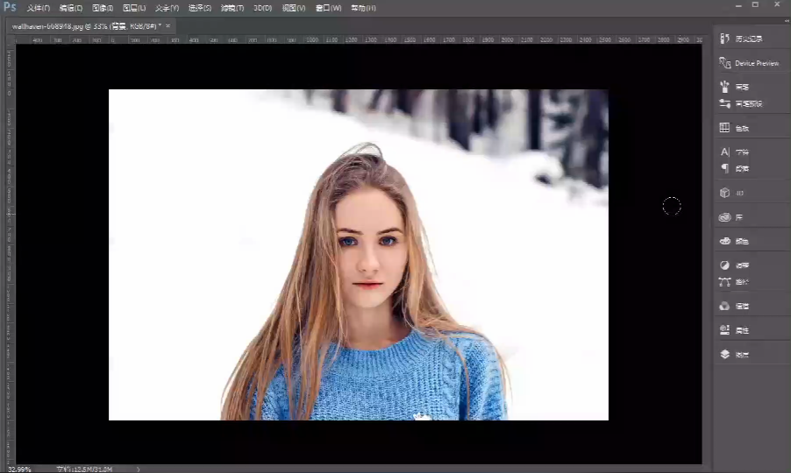Open the Paths panel icon
The width and height of the screenshot is (791, 473).
[724, 281]
